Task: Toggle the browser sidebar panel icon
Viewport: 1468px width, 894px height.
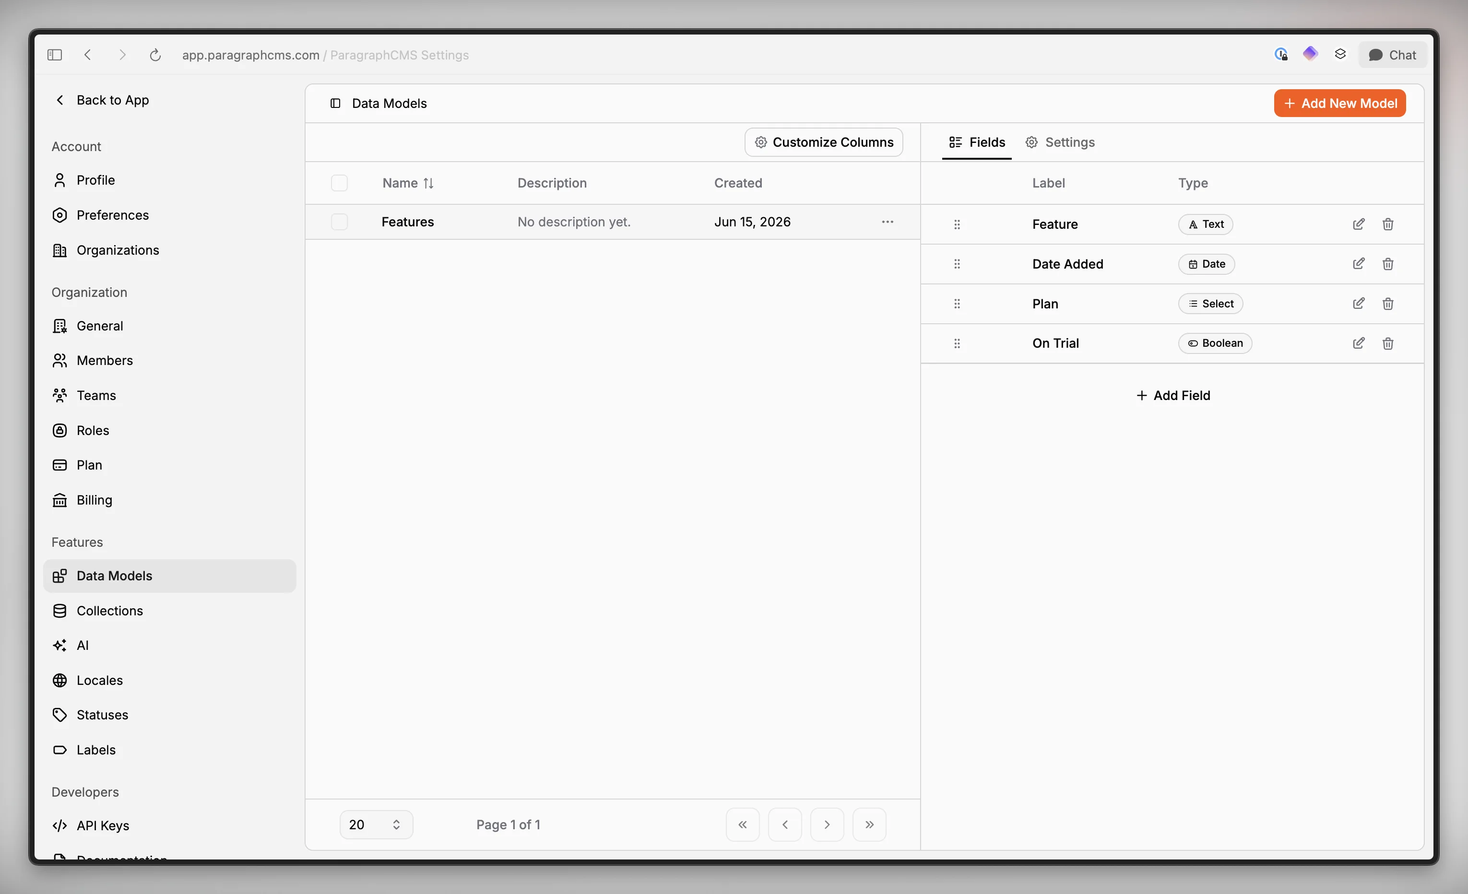Action: tap(54, 55)
